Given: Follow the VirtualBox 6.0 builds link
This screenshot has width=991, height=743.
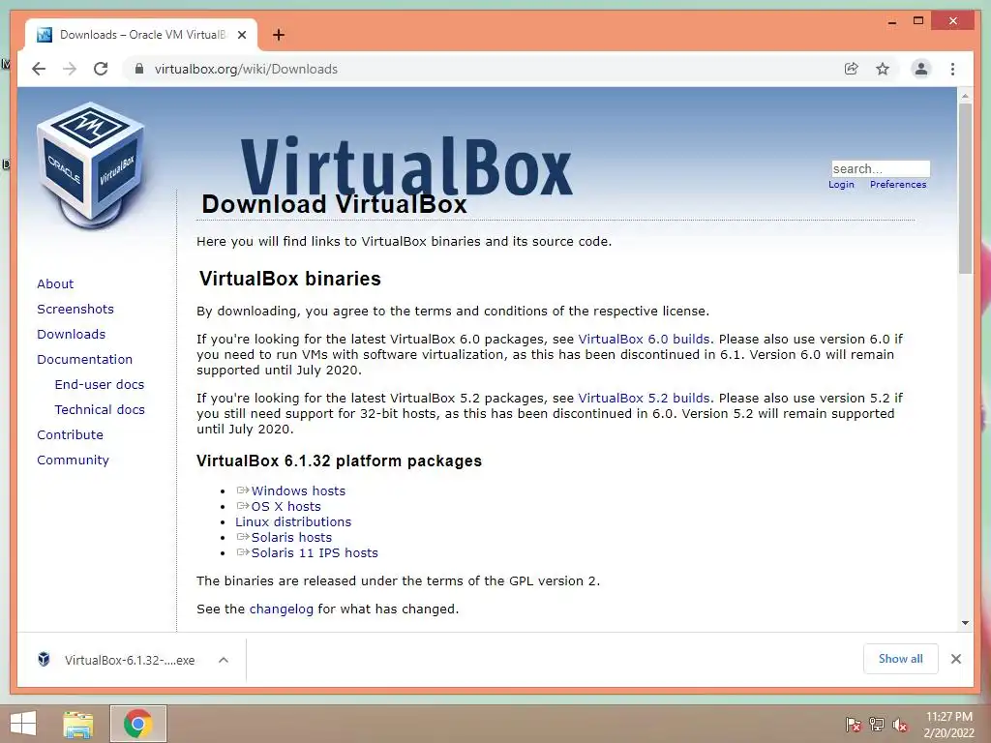Looking at the screenshot, I should pos(644,340).
